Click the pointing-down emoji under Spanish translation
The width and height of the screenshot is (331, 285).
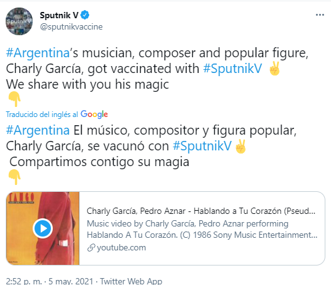14,177
